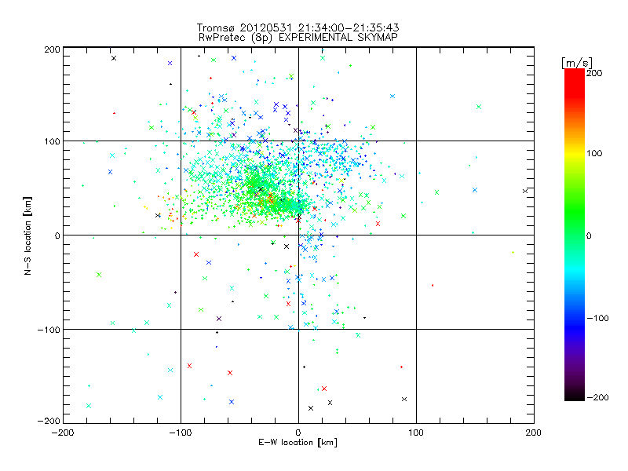Screen dimensions: 628x471
Task: Click the -100 label on the m/s color bar
Action: pos(597,318)
